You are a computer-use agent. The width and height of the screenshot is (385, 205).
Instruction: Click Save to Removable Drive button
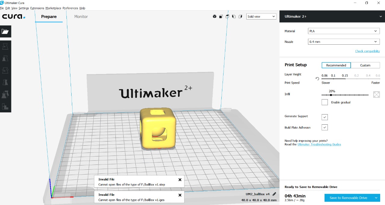pyautogui.click(x=348, y=198)
